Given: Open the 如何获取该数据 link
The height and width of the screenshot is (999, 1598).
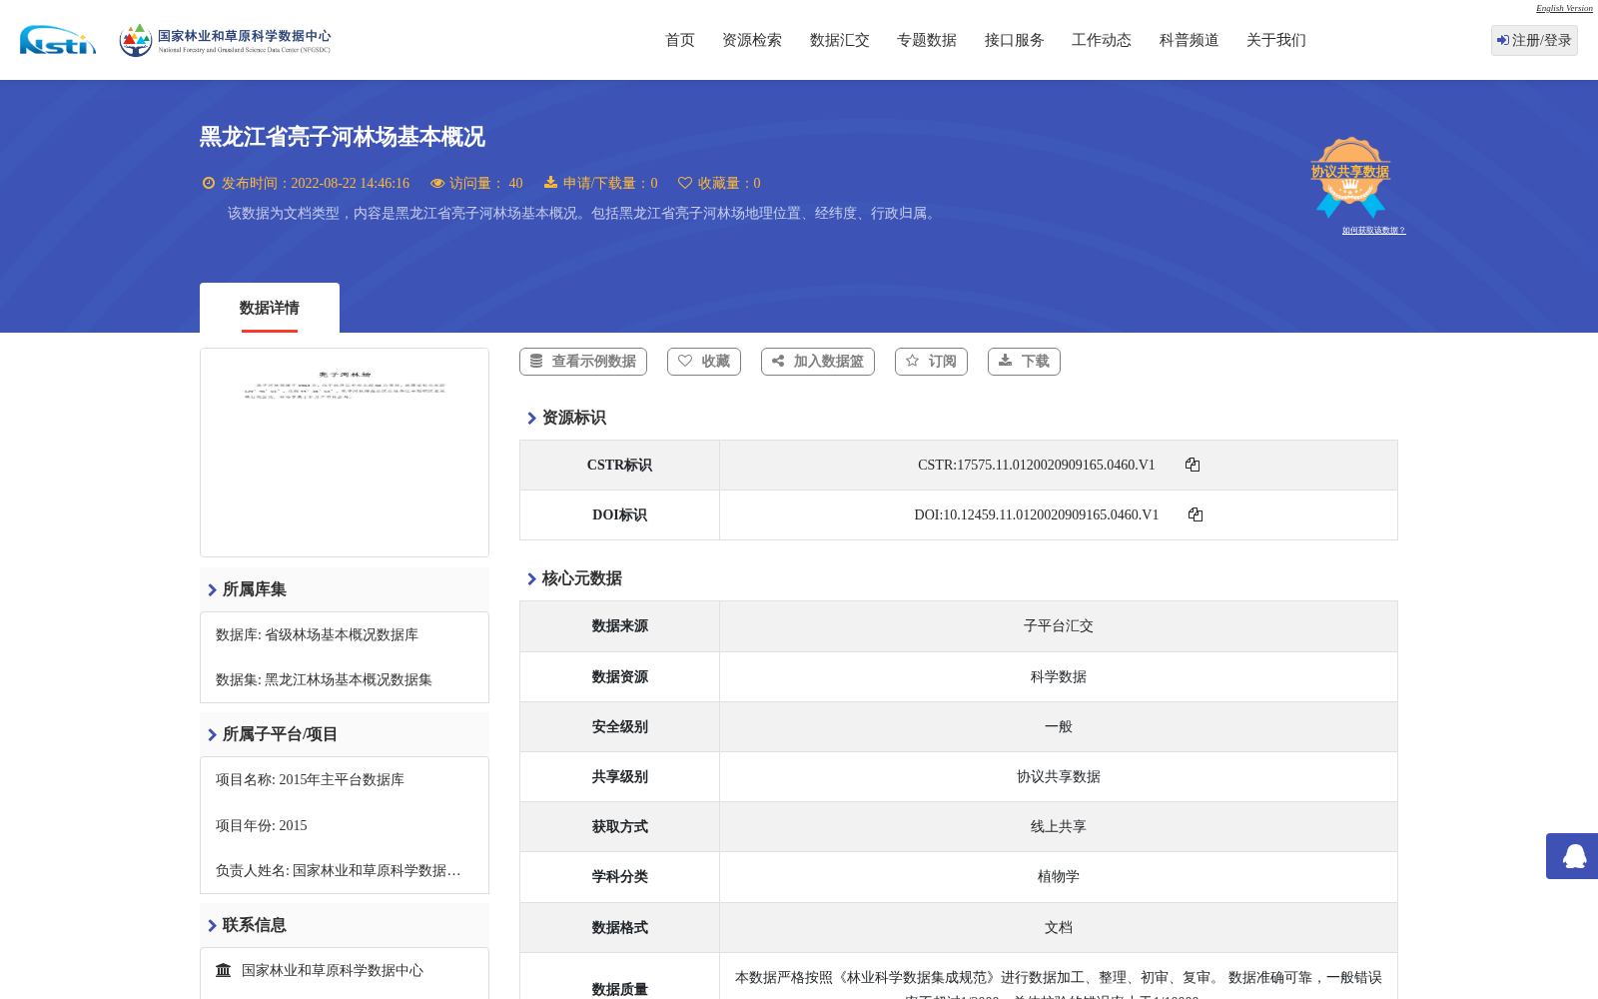Looking at the screenshot, I should click(x=1373, y=231).
